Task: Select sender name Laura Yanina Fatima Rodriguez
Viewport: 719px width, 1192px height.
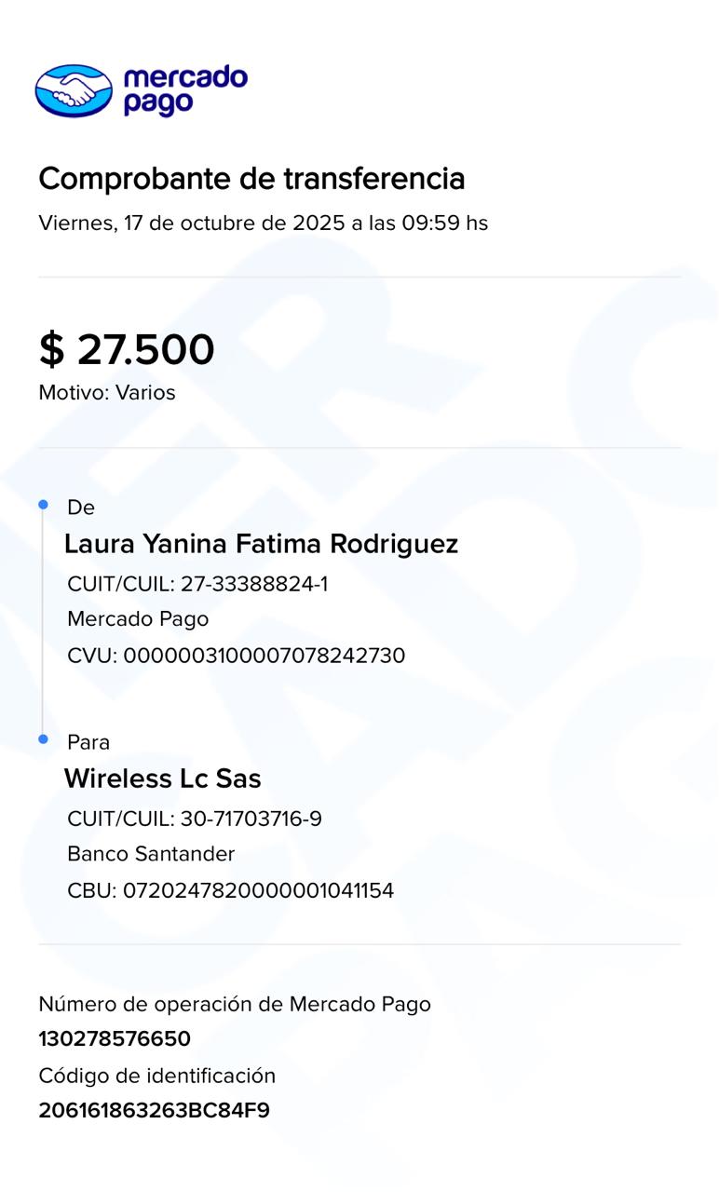Action: [x=261, y=544]
